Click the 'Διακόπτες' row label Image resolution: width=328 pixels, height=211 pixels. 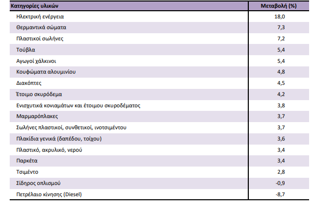(29, 83)
